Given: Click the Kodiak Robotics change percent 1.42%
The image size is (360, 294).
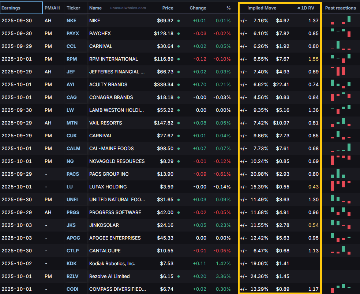Looking at the screenshot, I should click(x=223, y=264).
